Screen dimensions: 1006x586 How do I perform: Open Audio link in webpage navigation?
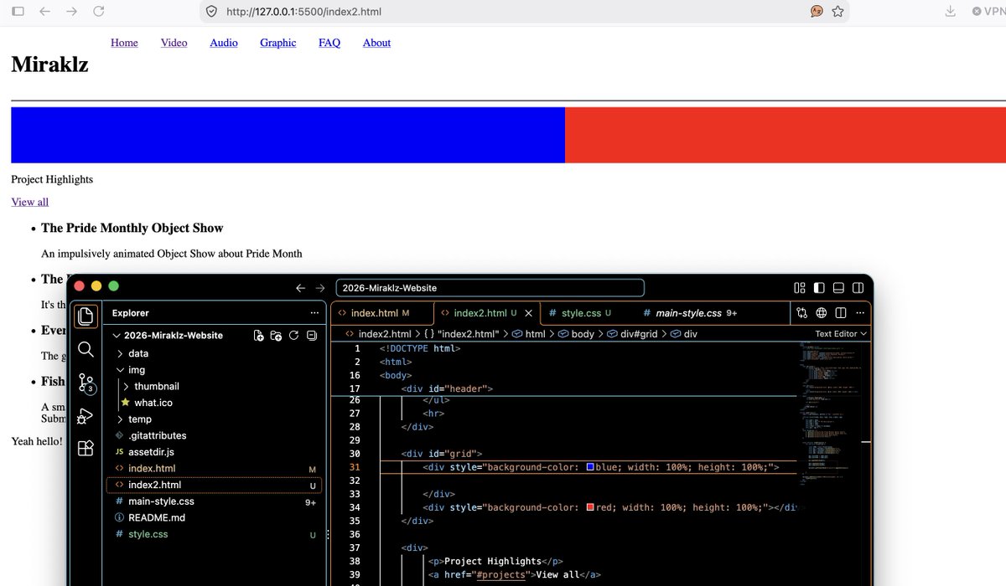[x=224, y=43]
